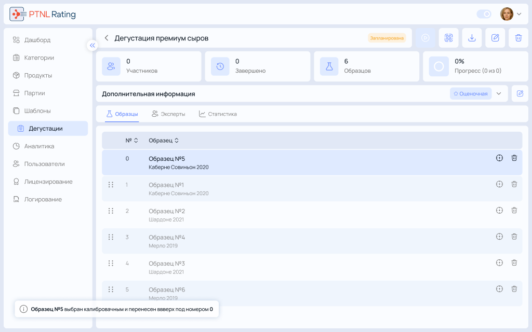This screenshot has height=332, width=532.
Task: Download the tasting via download icon
Action: coord(472,38)
